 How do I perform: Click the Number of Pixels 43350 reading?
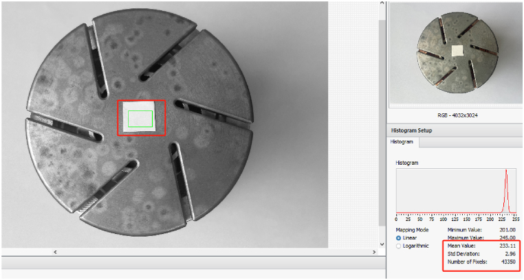click(481, 261)
